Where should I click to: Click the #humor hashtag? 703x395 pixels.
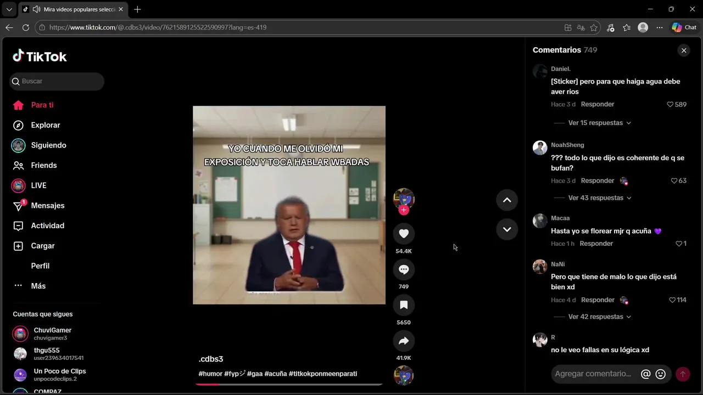coord(210,374)
